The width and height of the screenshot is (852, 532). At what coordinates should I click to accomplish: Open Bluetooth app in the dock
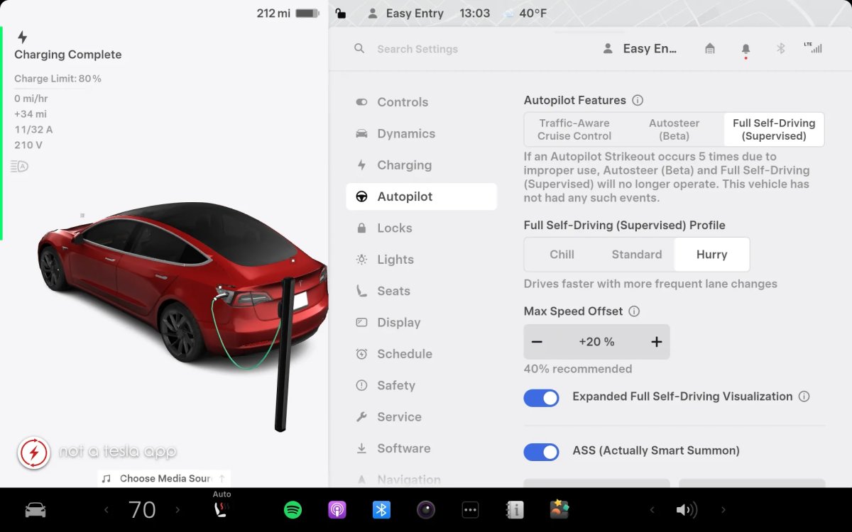coord(381,509)
